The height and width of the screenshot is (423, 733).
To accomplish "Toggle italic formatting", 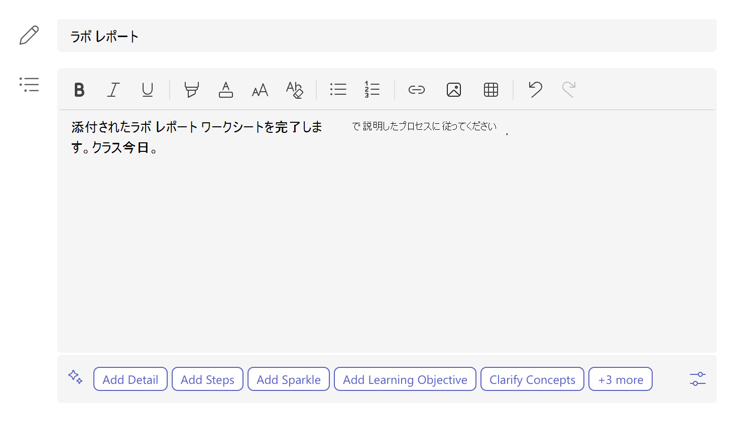I will [x=113, y=90].
